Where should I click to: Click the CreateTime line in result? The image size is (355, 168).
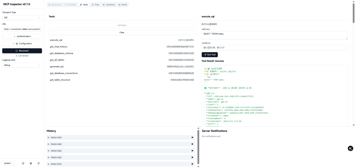(x=223, y=121)
